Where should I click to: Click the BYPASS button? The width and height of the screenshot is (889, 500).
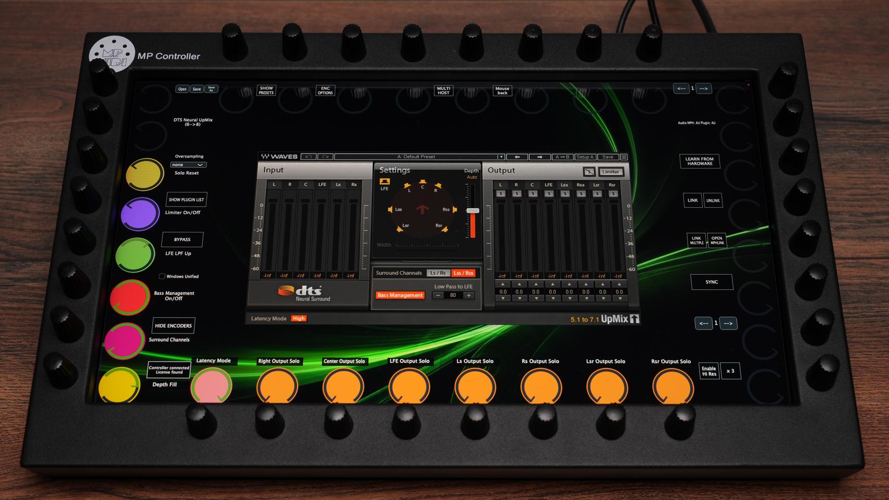[x=182, y=240]
